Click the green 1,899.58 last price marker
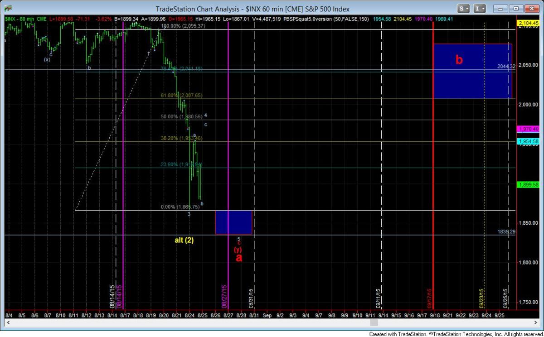Screen dimensions: 544x337 coord(529,185)
